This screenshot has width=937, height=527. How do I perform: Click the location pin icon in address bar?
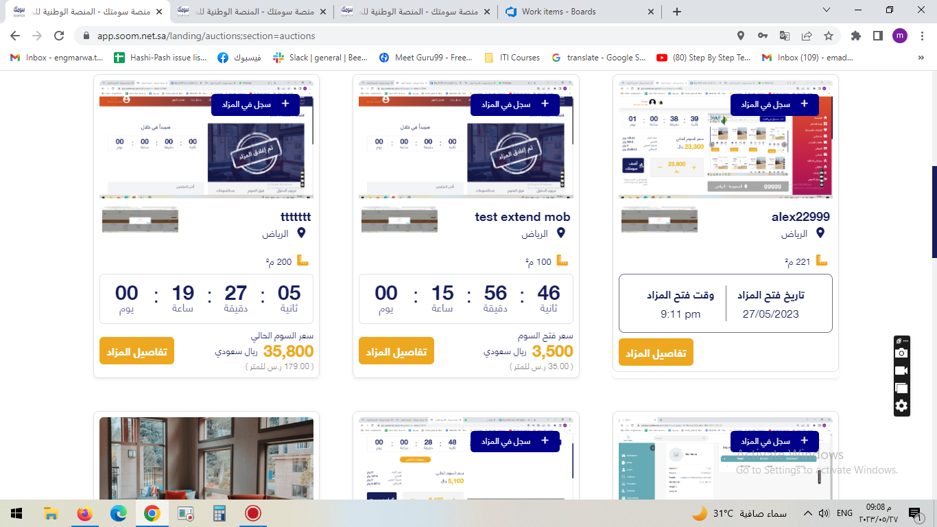(x=741, y=36)
